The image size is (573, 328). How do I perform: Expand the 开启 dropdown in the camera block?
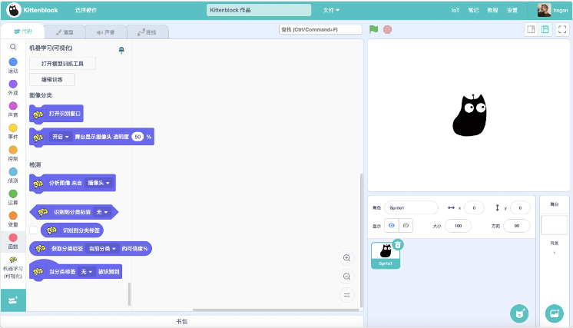point(60,137)
